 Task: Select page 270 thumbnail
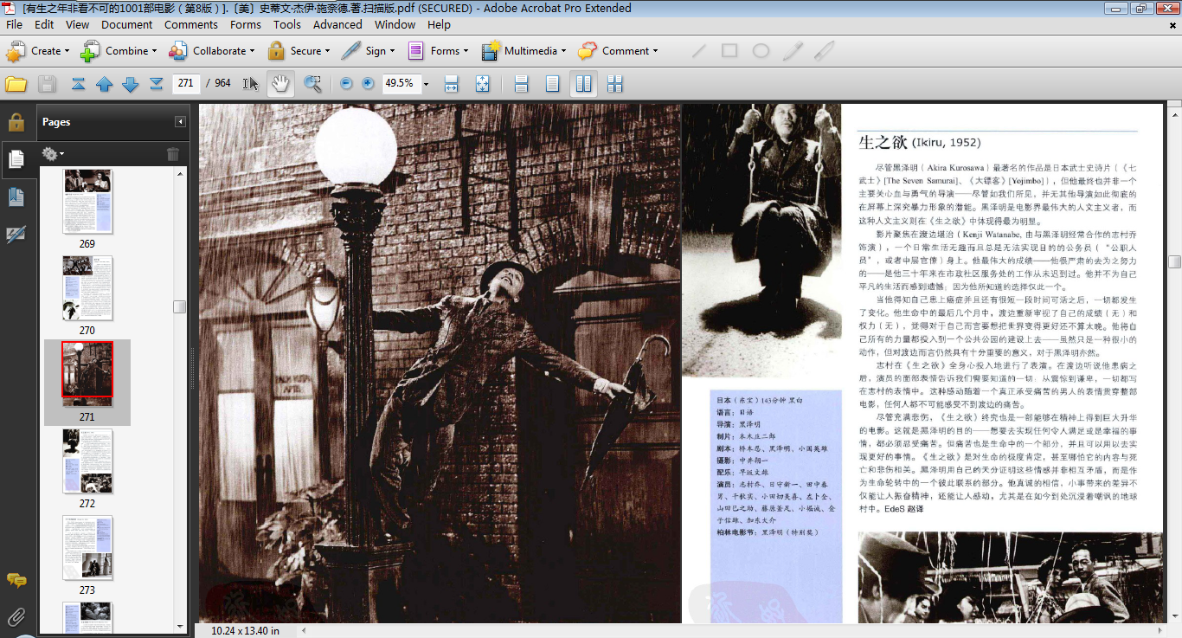(x=87, y=288)
